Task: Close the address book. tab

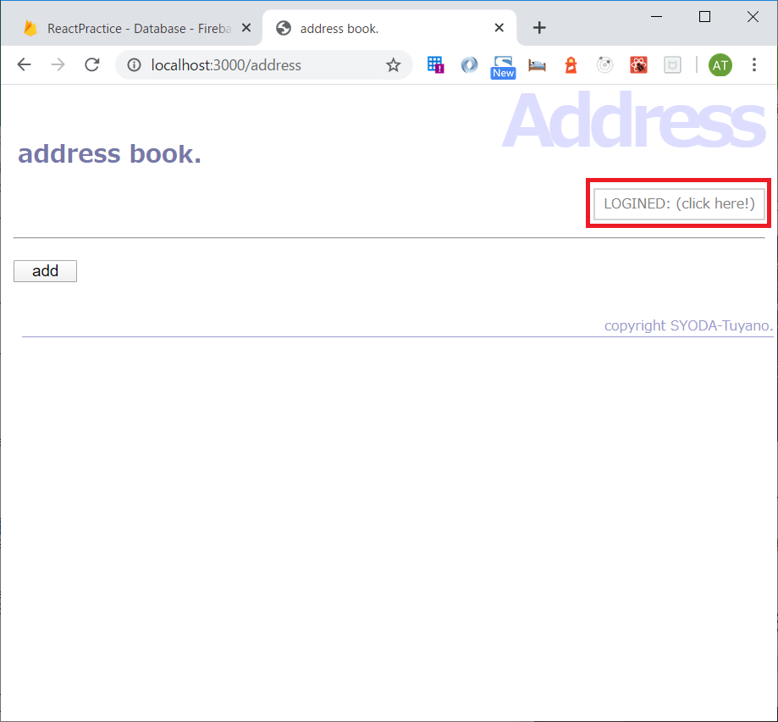Action: tap(499, 28)
